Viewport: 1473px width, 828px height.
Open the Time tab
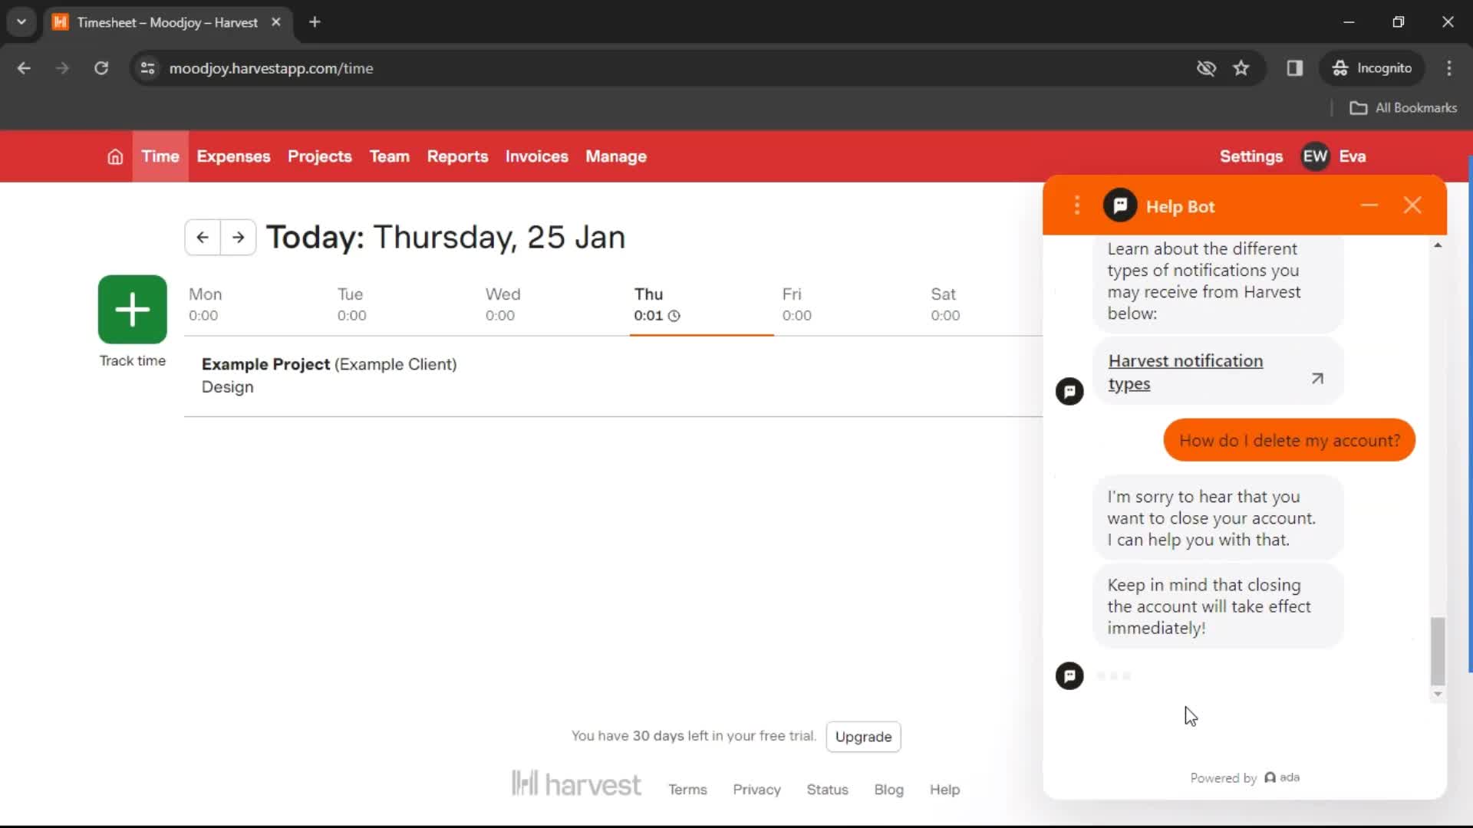pyautogui.click(x=160, y=156)
